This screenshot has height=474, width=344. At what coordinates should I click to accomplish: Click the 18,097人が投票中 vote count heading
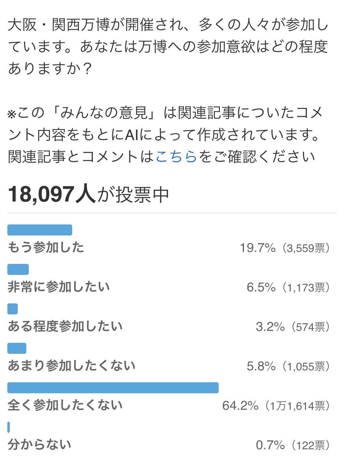tap(88, 194)
